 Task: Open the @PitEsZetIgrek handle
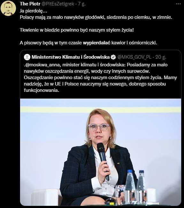pos(58,4)
